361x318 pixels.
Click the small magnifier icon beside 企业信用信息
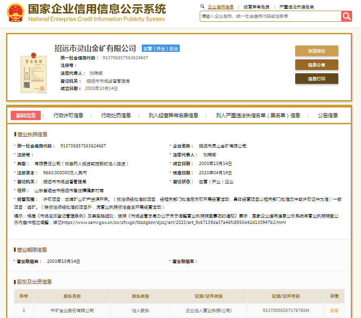(x=203, y=7)
